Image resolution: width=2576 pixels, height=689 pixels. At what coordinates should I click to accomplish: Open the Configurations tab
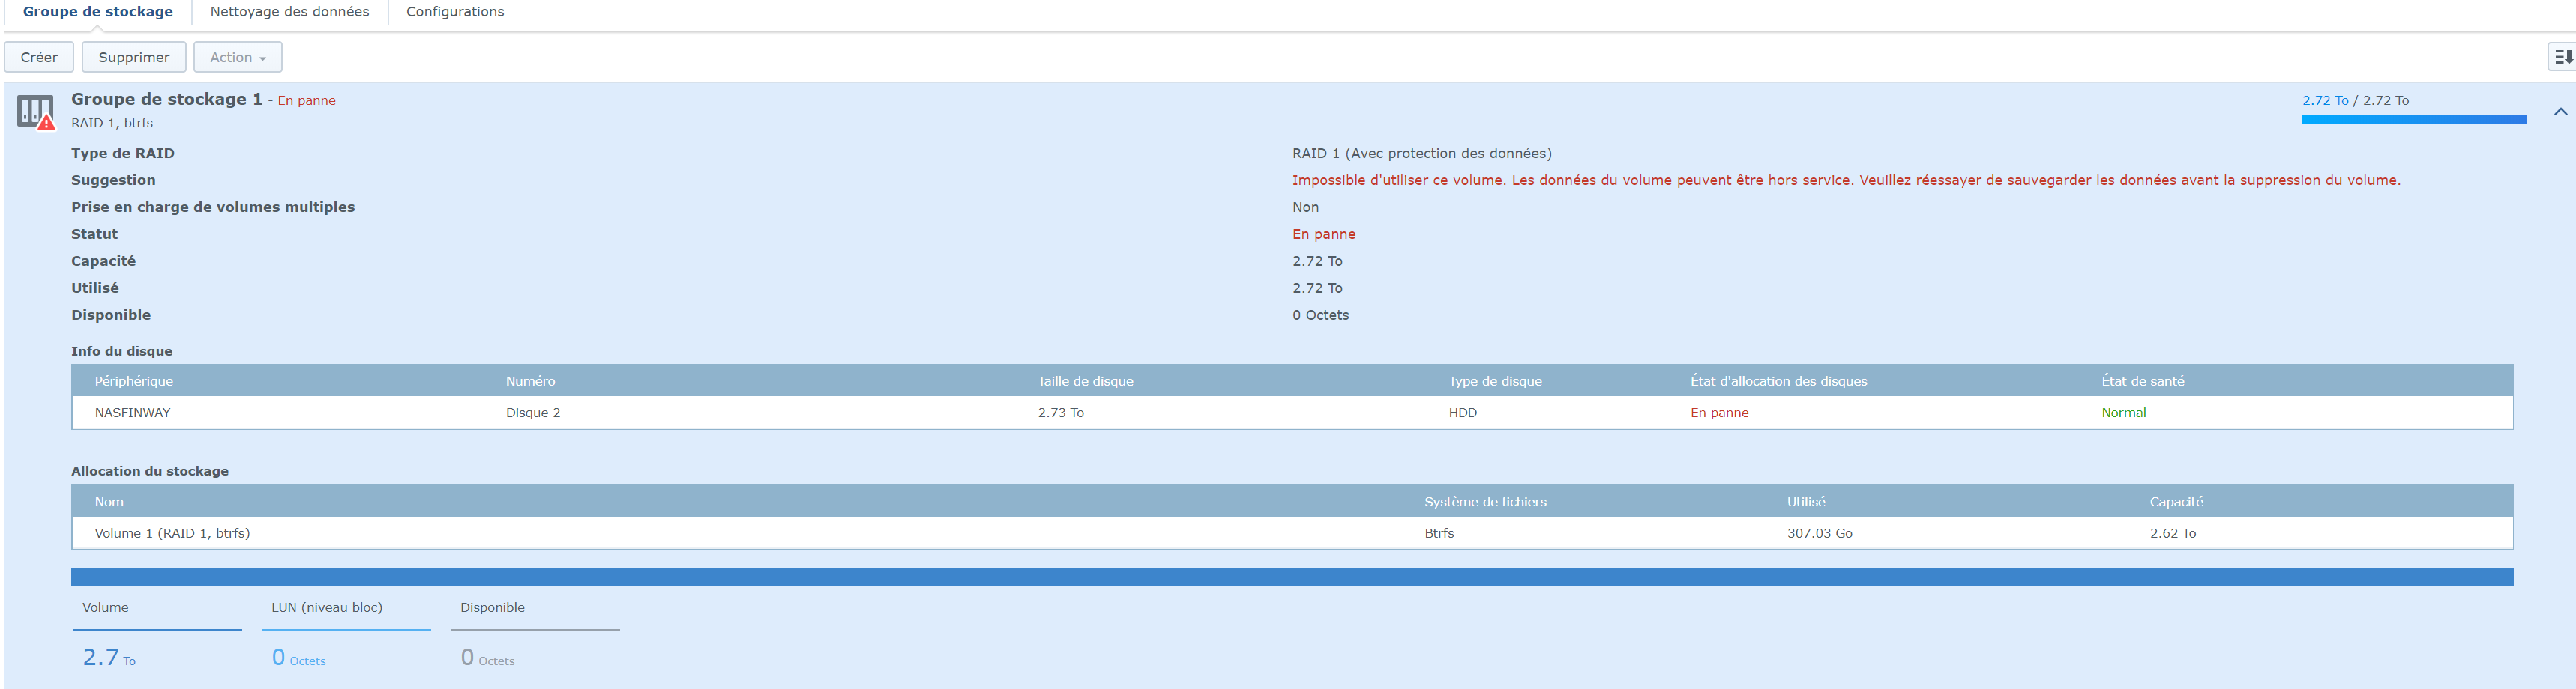[454, 12]
